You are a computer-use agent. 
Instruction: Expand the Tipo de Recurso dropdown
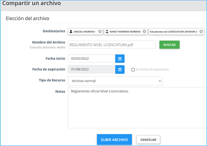115,81
